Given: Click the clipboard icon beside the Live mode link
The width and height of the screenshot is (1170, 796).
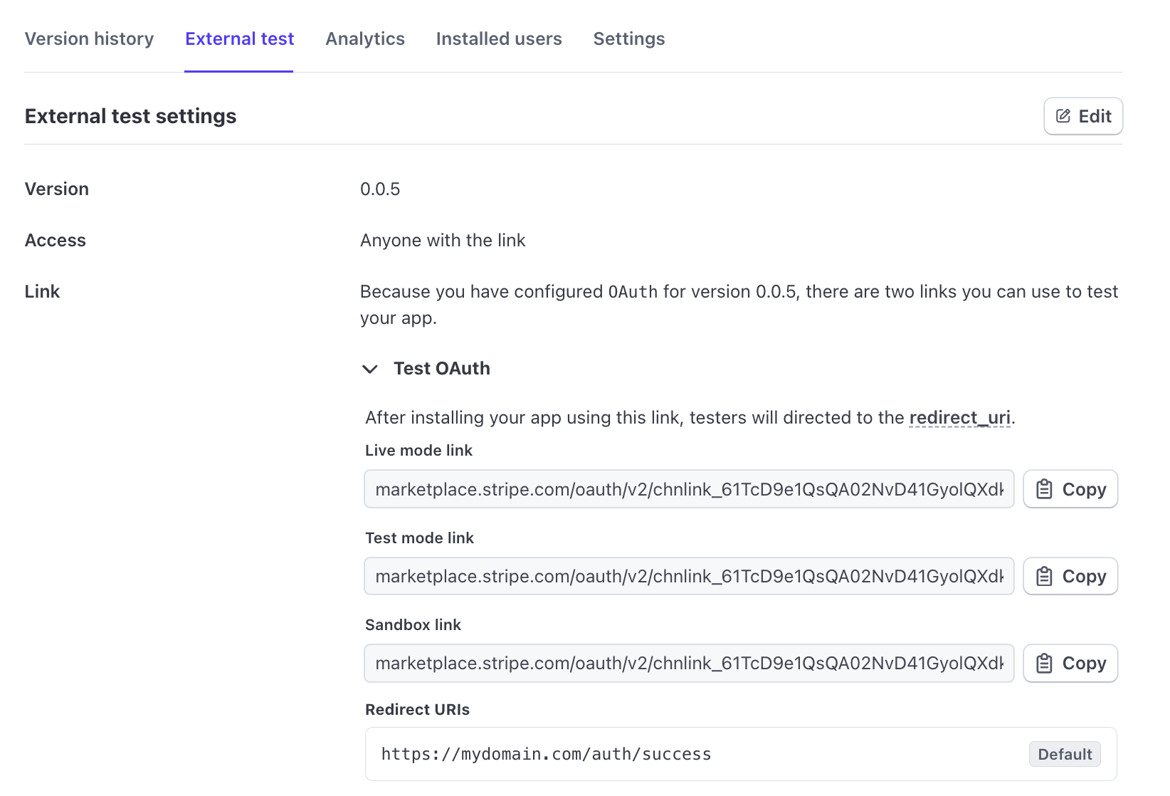Looking at the screenshot, I should [1044, 489].
